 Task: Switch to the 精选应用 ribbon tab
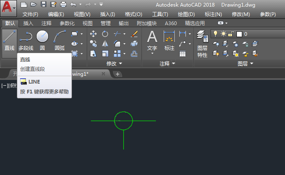[195, 23]
